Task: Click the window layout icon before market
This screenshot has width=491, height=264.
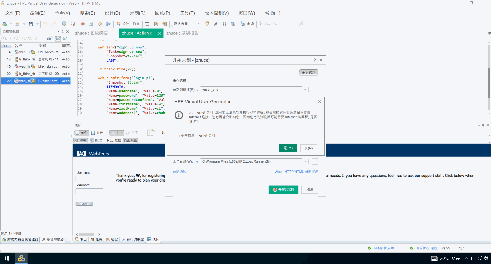Action: tap(233, 24)
